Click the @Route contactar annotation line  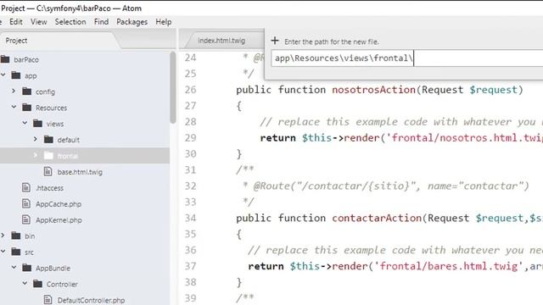(386, 186)
